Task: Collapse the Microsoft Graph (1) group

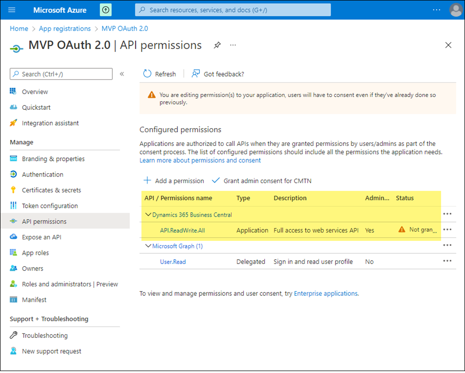Action: point(148,246)
